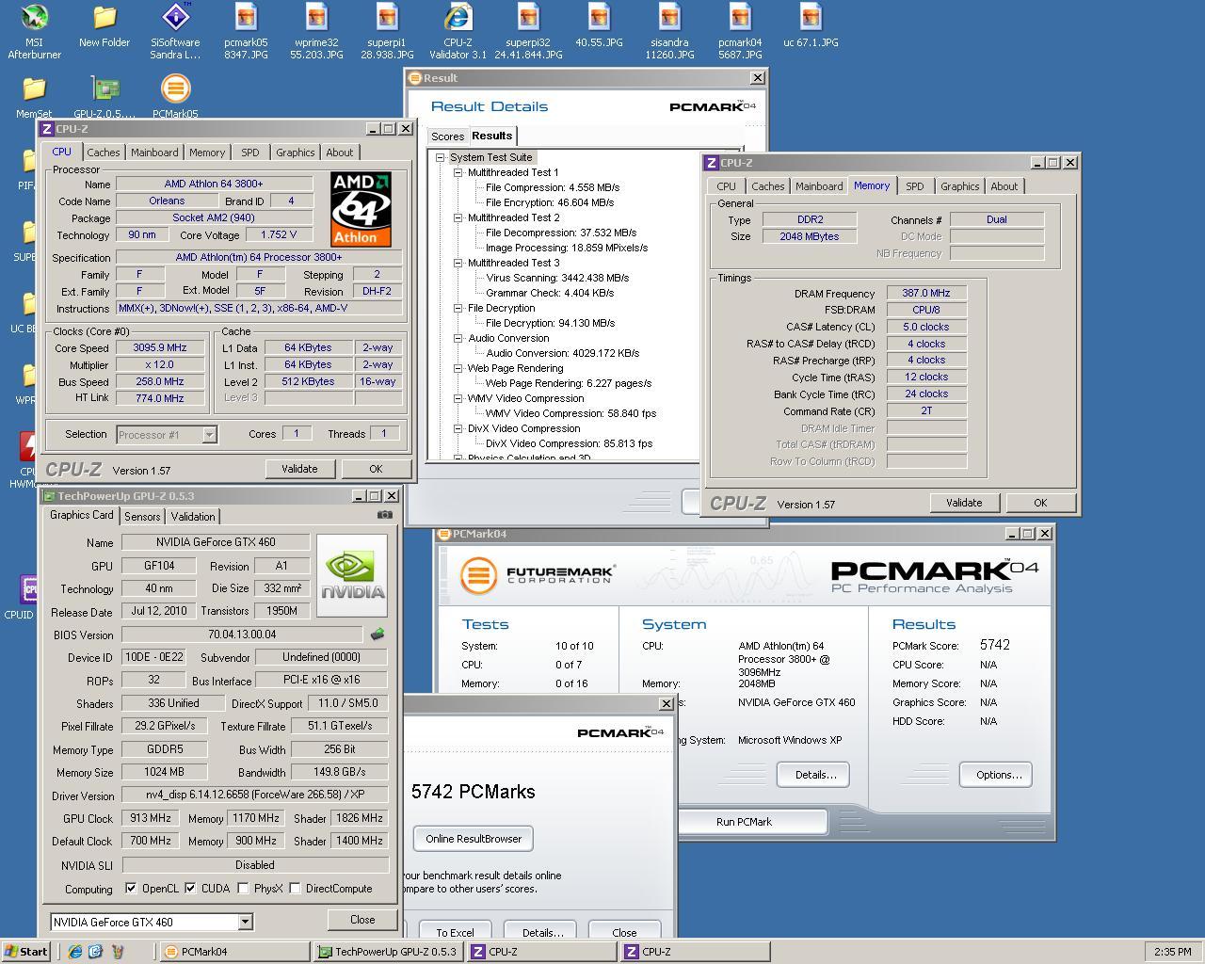1205x964 pixels.
Task: Switch to SPD tab in left CPU-Z
Action: click(x=249, y=153)
